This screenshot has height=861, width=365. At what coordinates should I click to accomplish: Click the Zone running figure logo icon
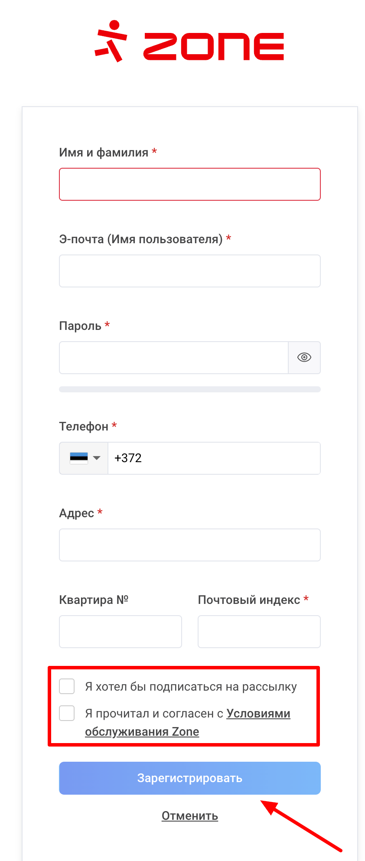point(111,41)
